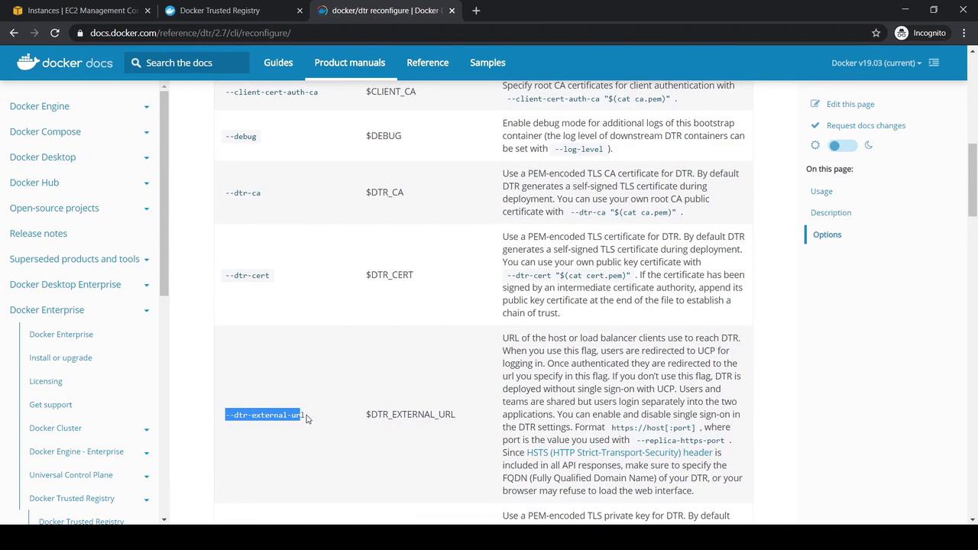Expand Docker Compose sidebar section

pos(146,132)
